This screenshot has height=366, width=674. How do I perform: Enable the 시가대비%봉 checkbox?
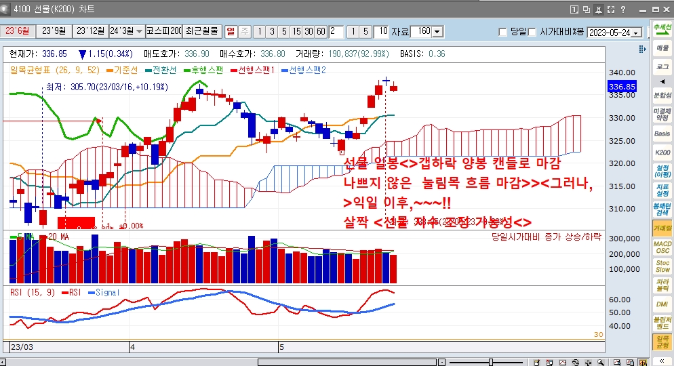click(x=532, y=32)
